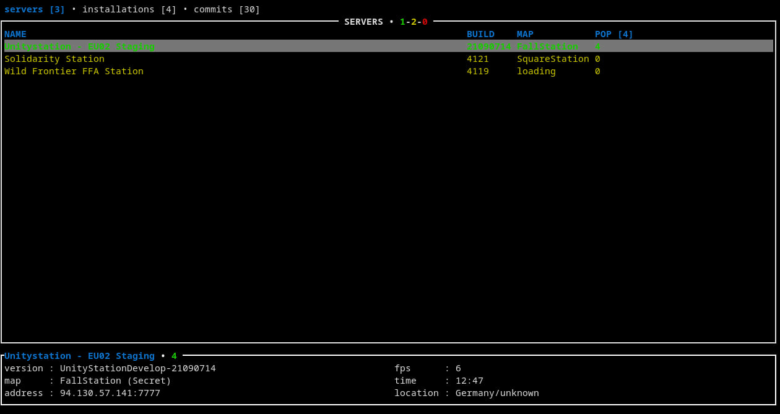
Task: Click the time value 12:47
Action: click(x=469, y=381)
